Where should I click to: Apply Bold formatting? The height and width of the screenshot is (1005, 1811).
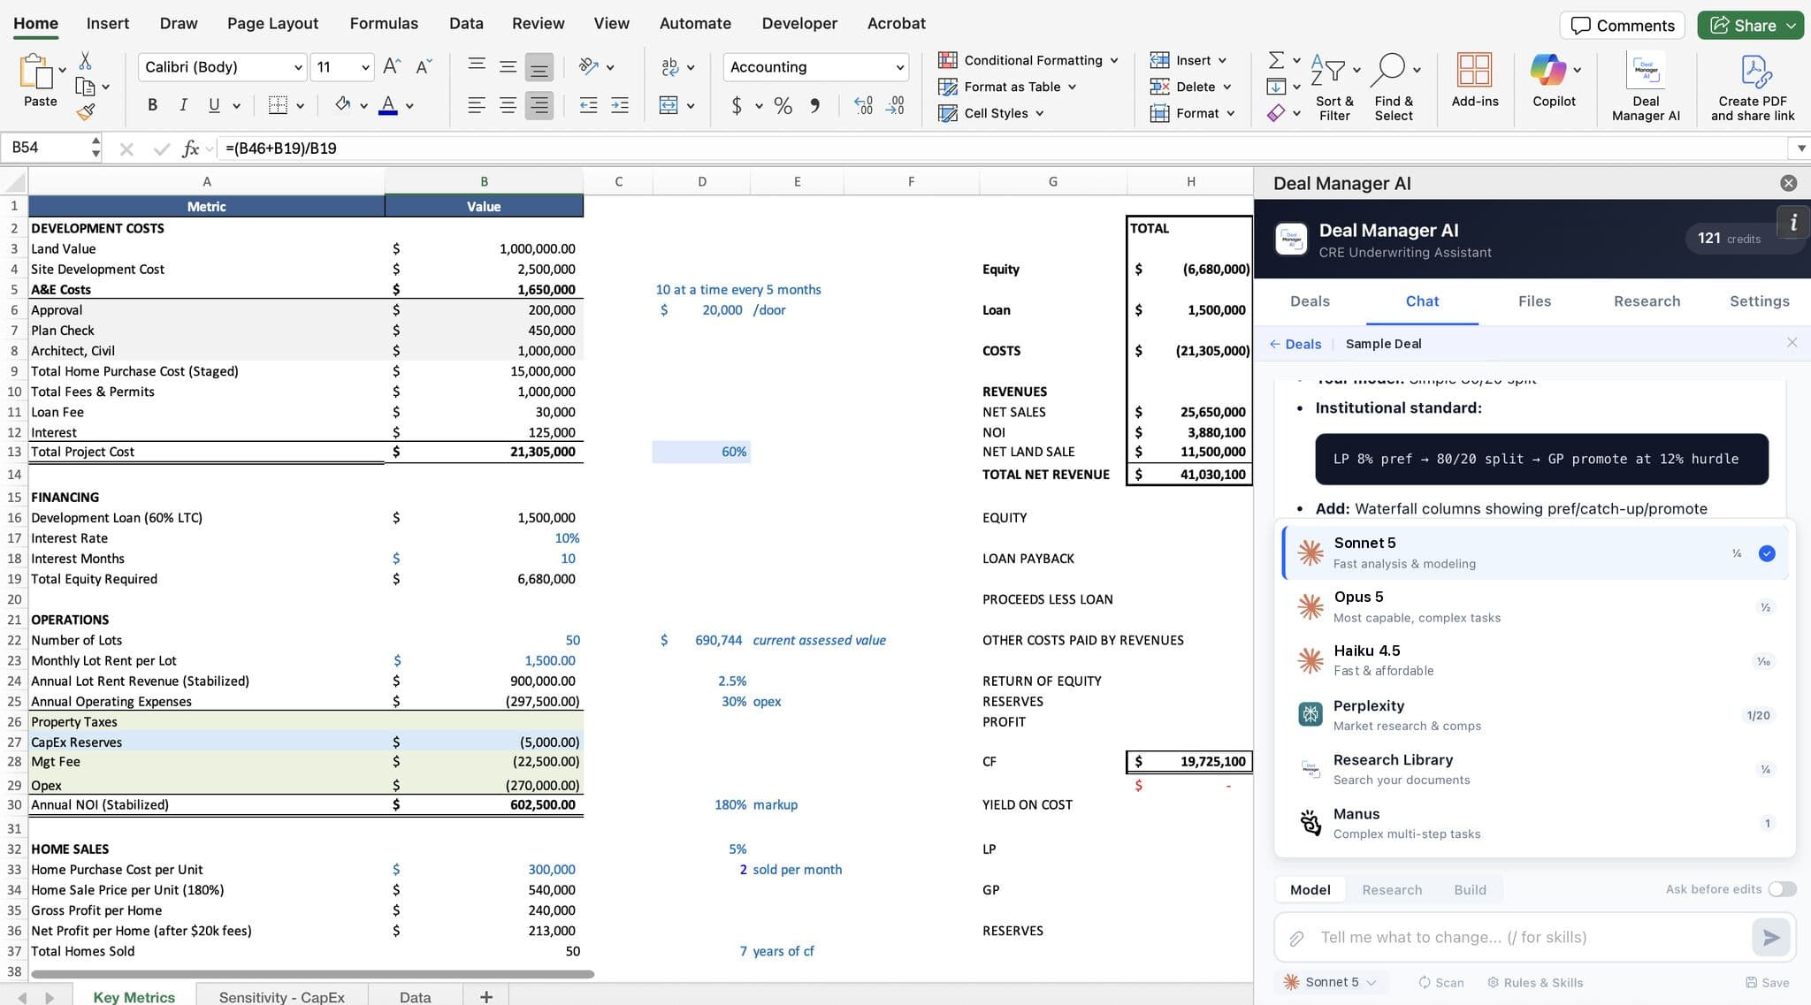152,105
